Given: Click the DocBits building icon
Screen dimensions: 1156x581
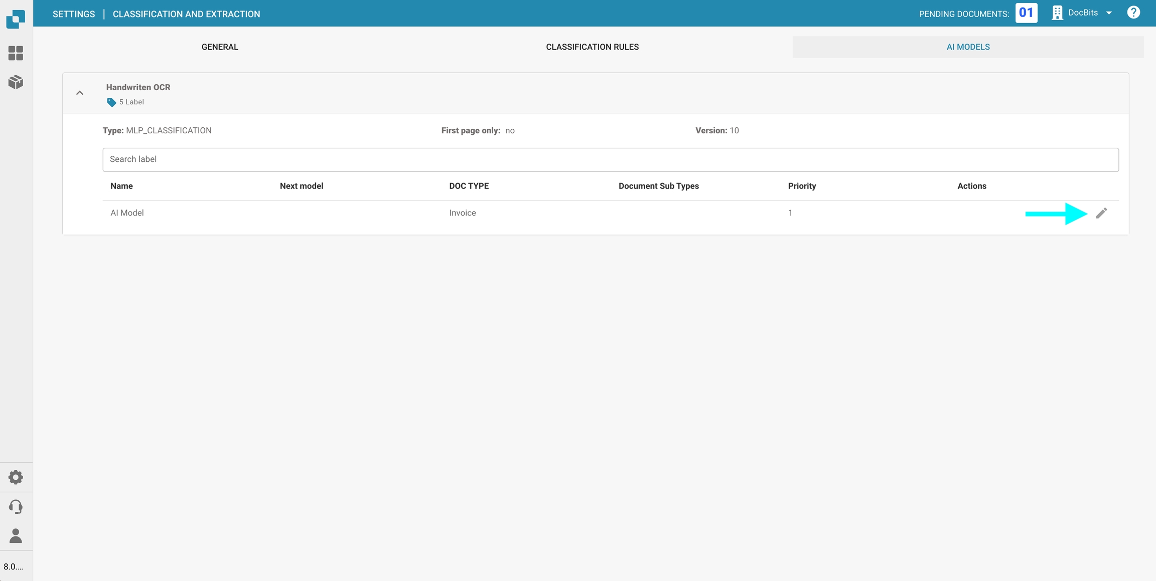Looking at the screenshot, I should (x=1057, y=13).
